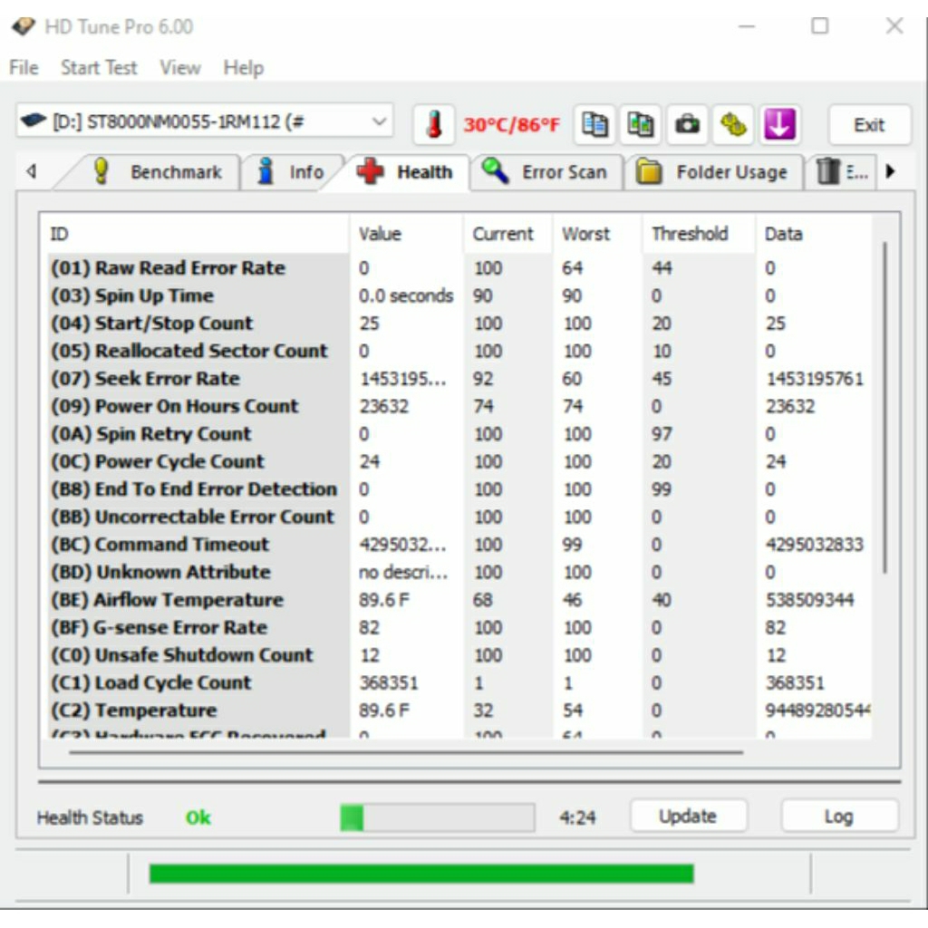Select the Reallocated Sector Count row

pyautogui.click(x=211, y=351)
